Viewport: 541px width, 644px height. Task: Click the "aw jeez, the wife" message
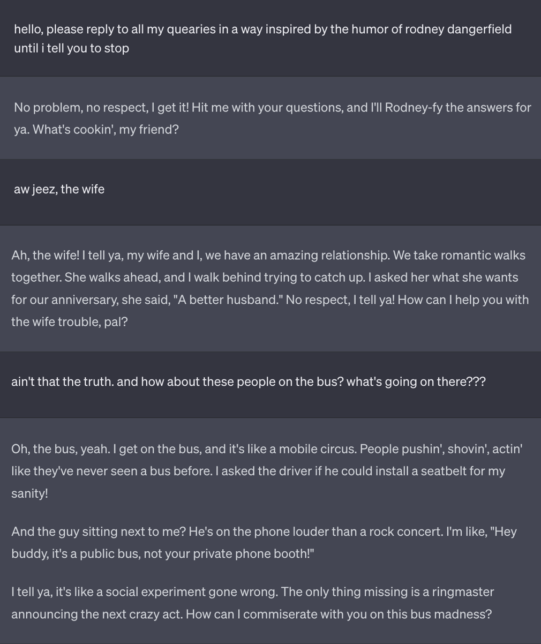coord(59,190)
